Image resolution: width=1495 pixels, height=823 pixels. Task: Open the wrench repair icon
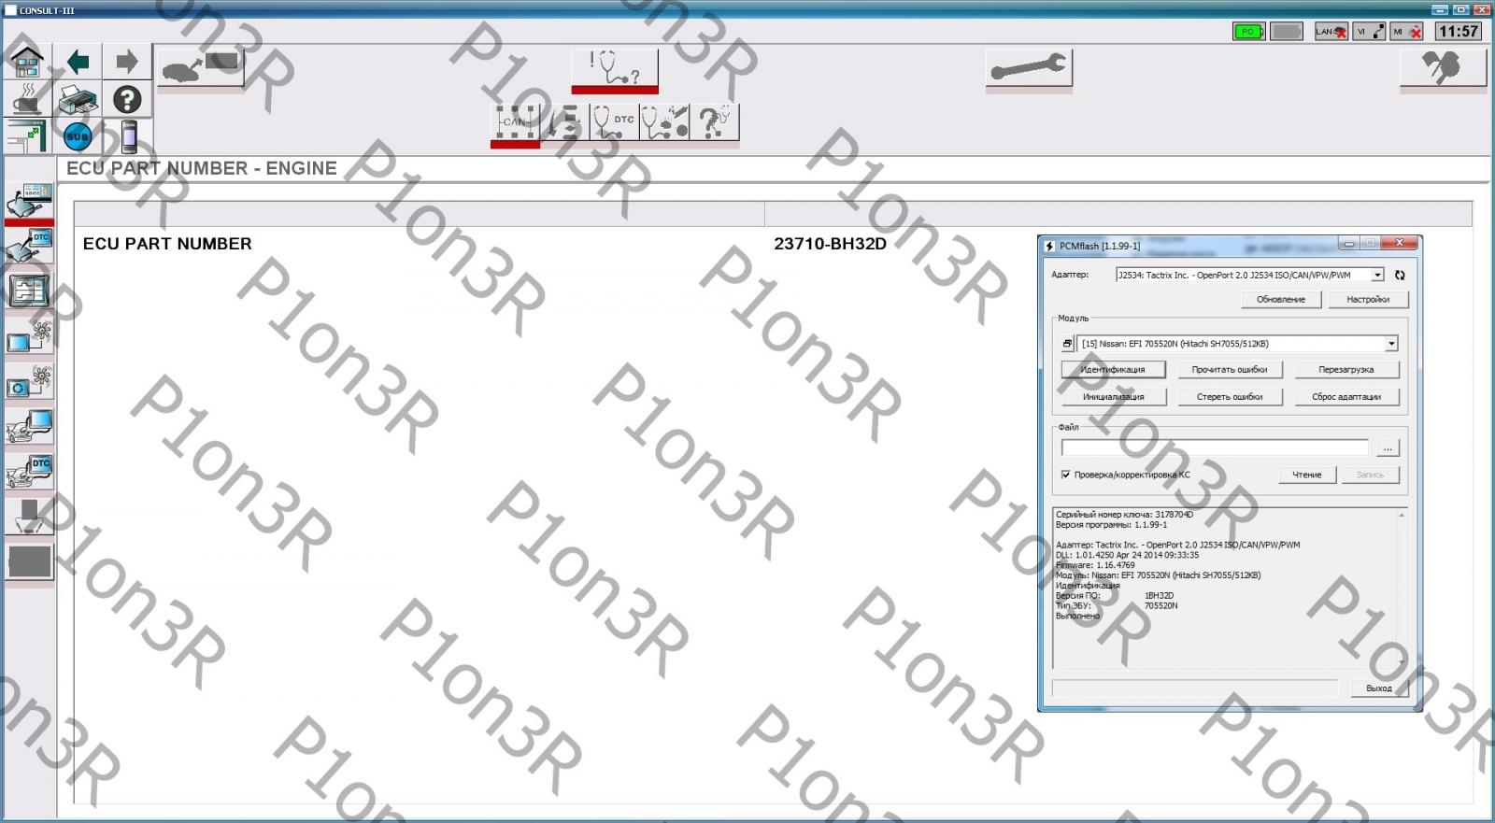(1029, 68)
